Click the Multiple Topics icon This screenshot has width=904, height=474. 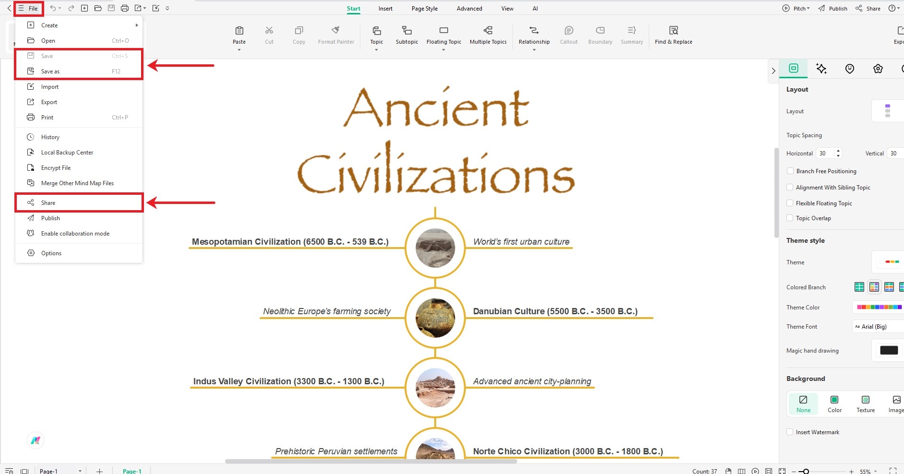(488, 31)
